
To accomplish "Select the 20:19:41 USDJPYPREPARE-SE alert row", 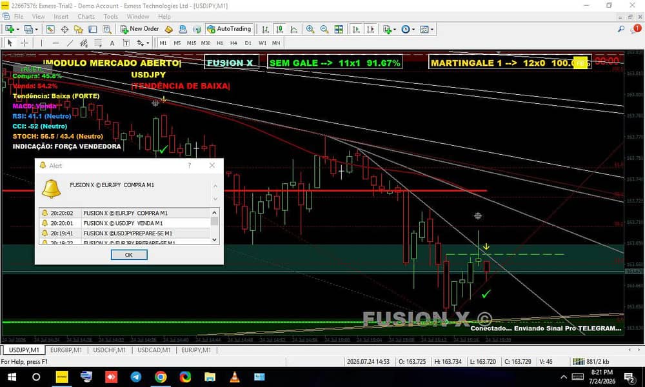I will [x=125, y=233].
